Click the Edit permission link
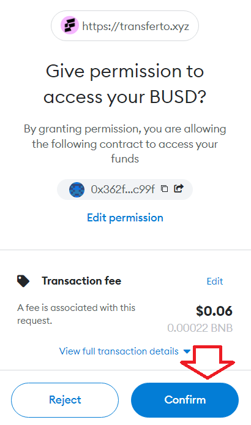 pos(125,218)
